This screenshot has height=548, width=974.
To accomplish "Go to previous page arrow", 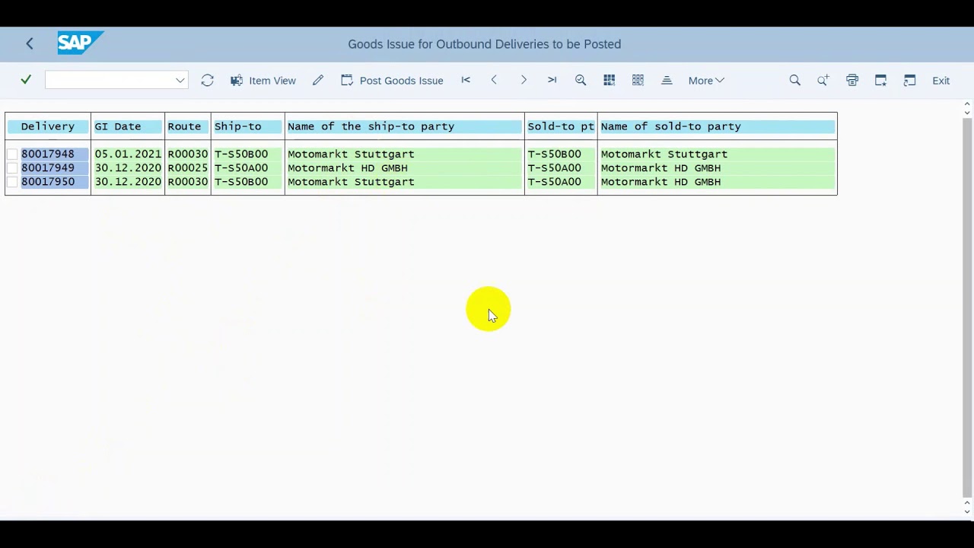I will tap(494, 80).
